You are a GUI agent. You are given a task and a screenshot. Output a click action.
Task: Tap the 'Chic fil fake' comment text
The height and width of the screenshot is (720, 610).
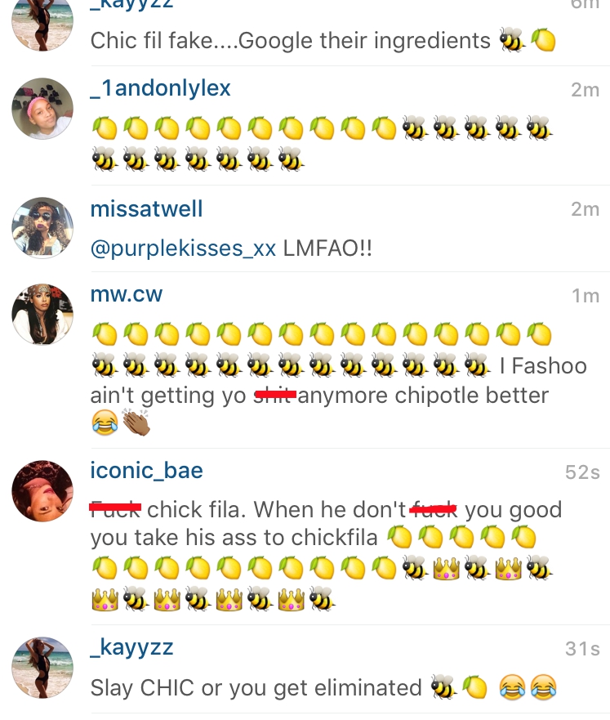pos(291,40)
